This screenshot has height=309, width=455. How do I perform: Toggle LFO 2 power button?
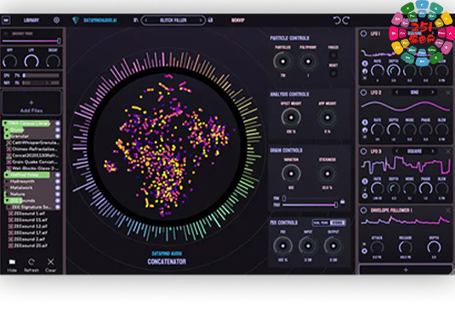363,93
